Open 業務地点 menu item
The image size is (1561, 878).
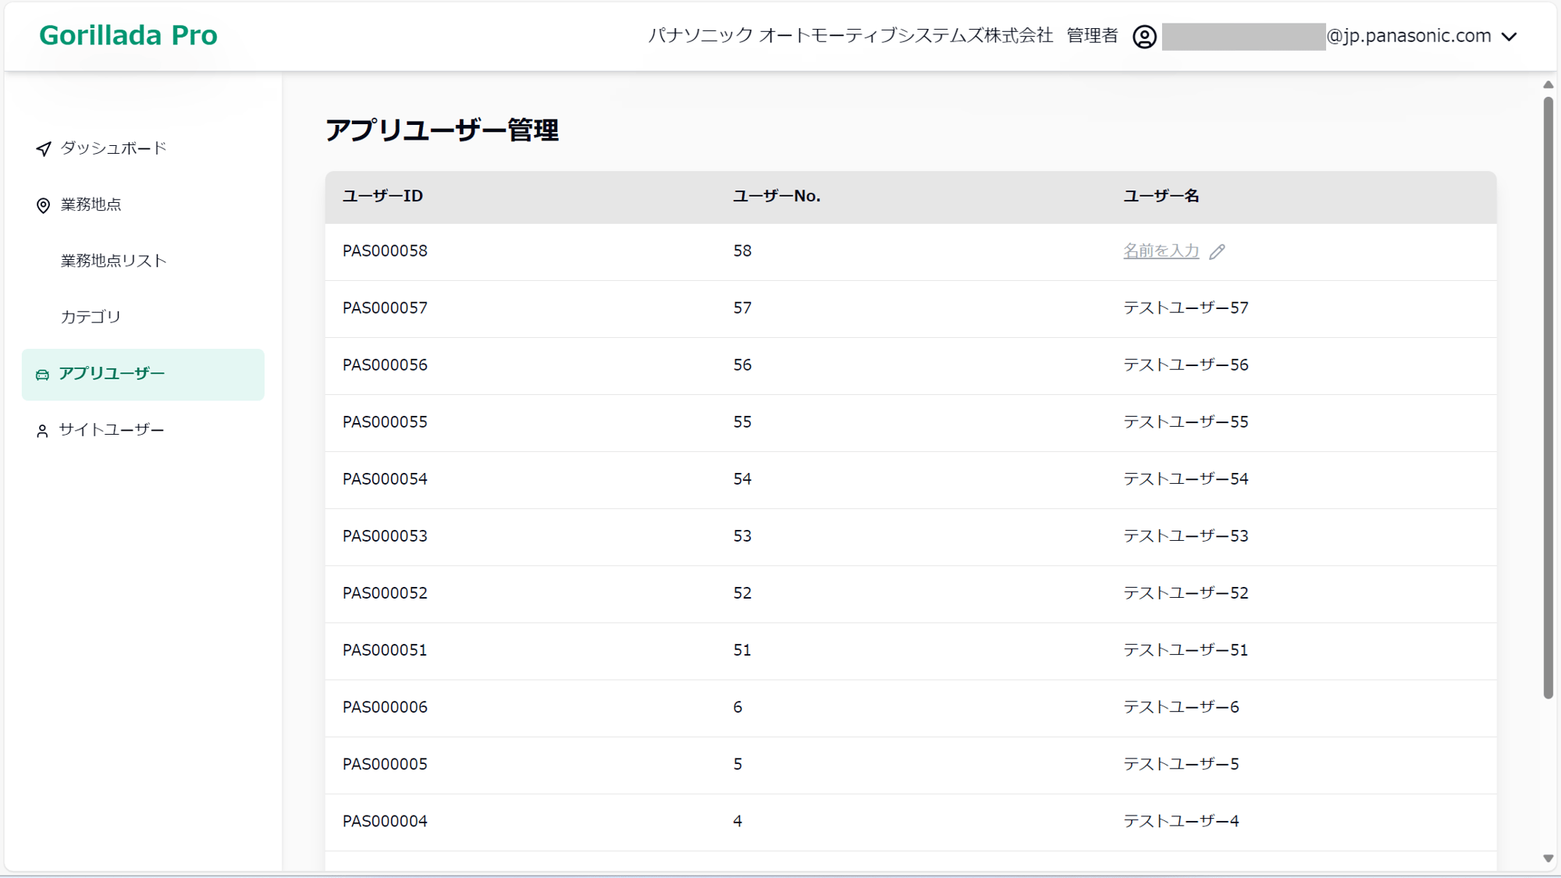tap(91, 204)
